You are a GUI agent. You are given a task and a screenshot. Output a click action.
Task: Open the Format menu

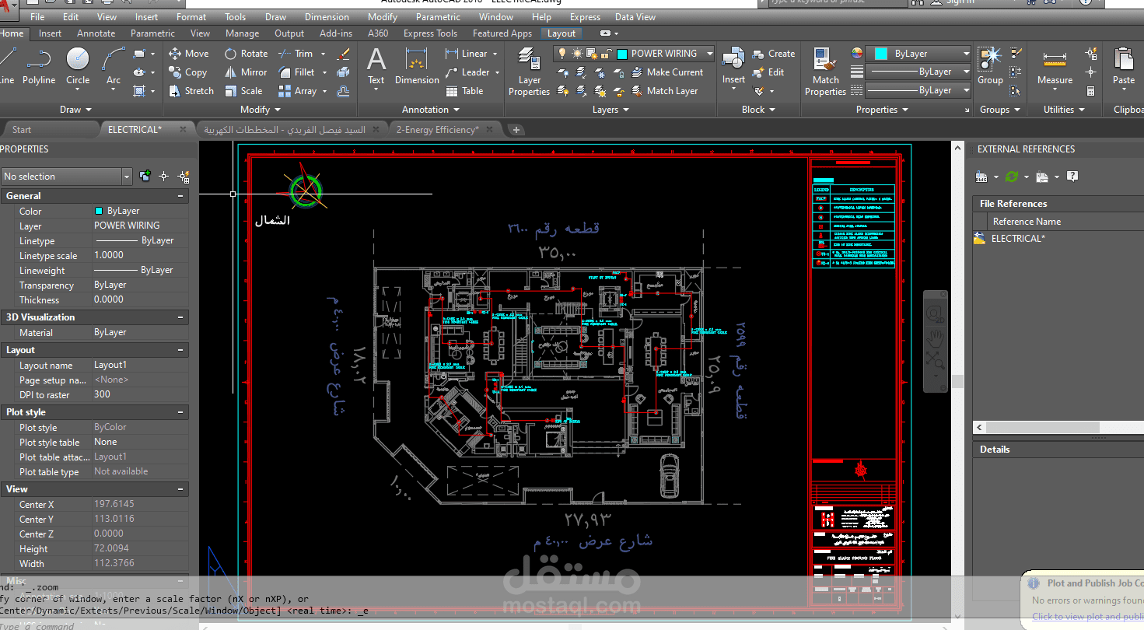191,17
